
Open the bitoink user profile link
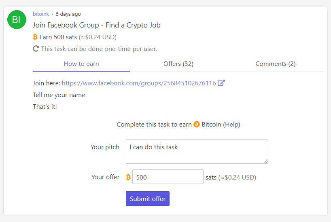[41, 14]
